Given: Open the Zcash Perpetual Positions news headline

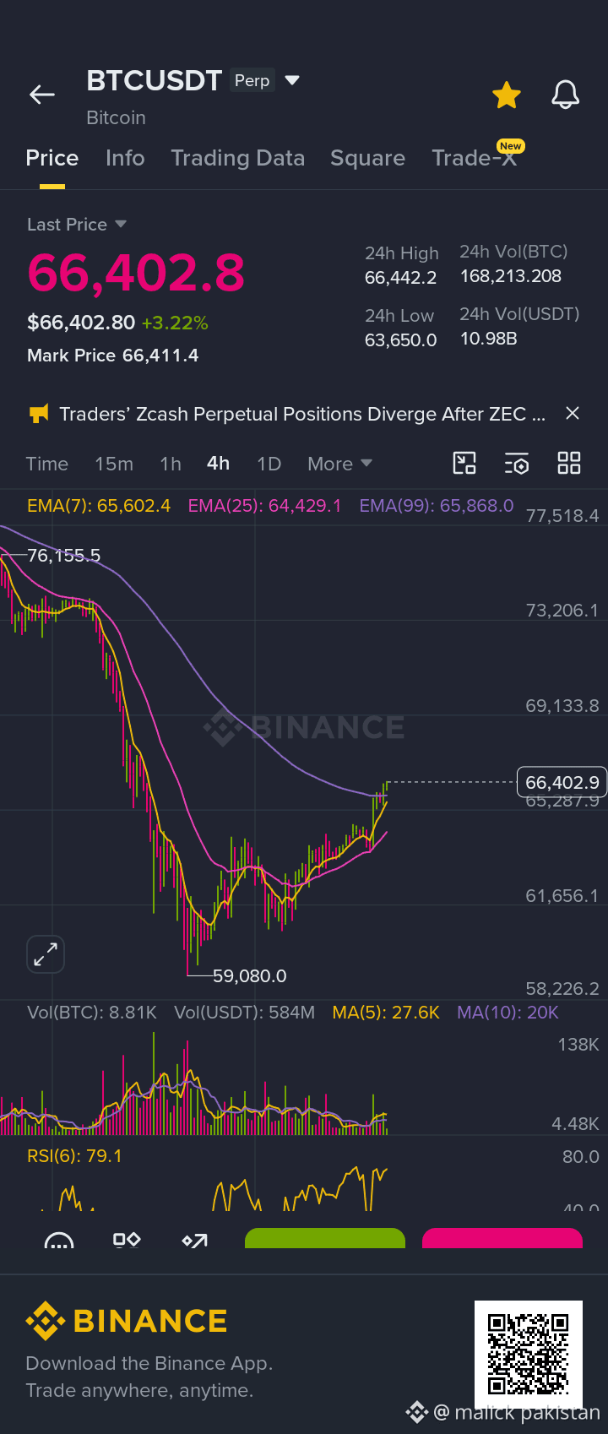Looking at the screenshot, I should (302, 414).
